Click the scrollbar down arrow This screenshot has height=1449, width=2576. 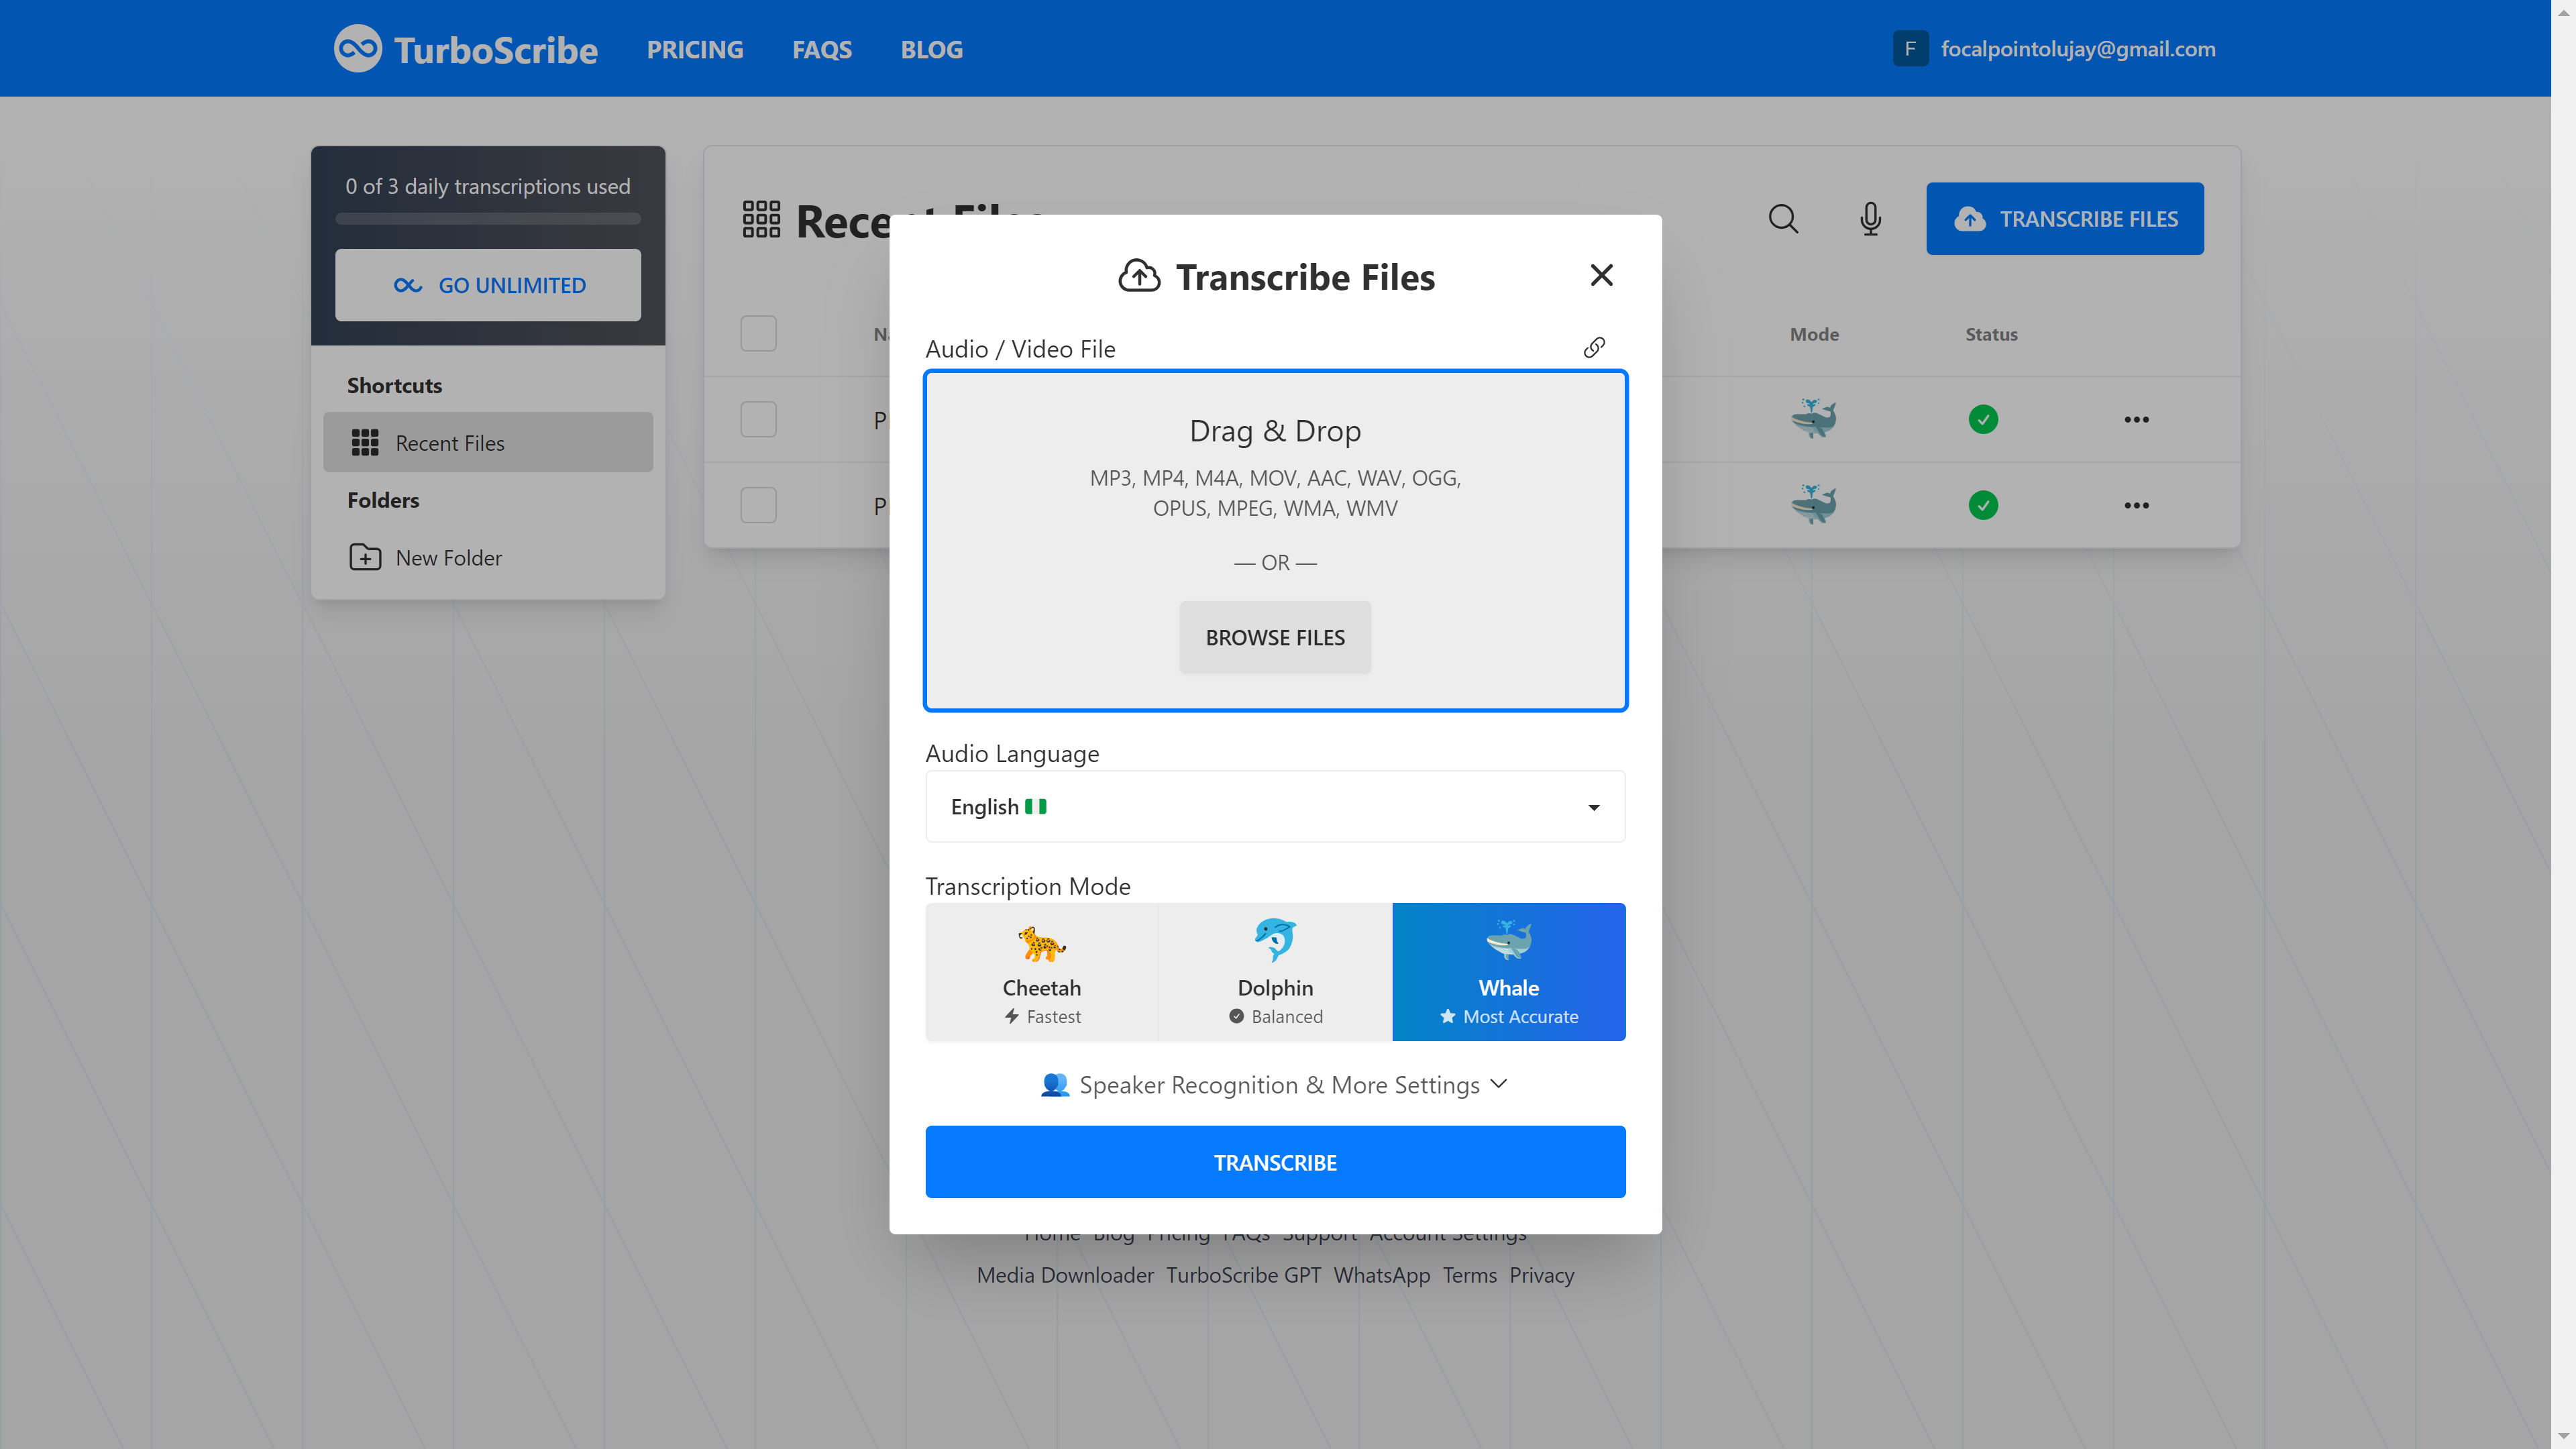[x=2562, y=1437]
